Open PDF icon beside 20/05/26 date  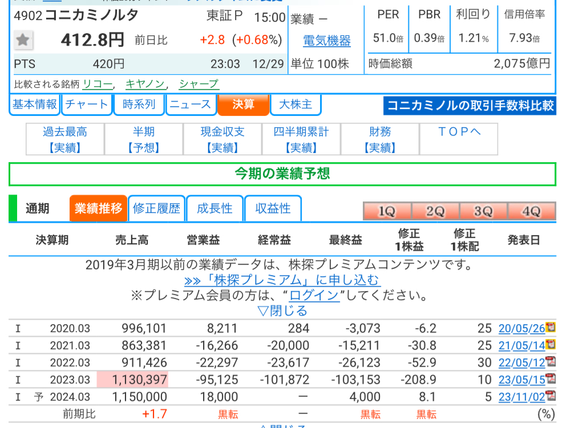(550, 327)
